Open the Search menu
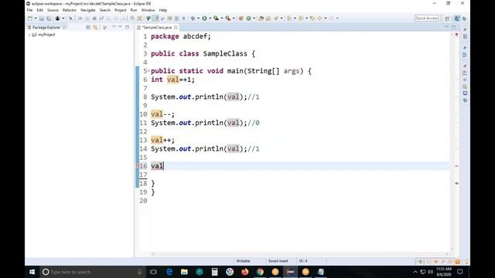 105,10
